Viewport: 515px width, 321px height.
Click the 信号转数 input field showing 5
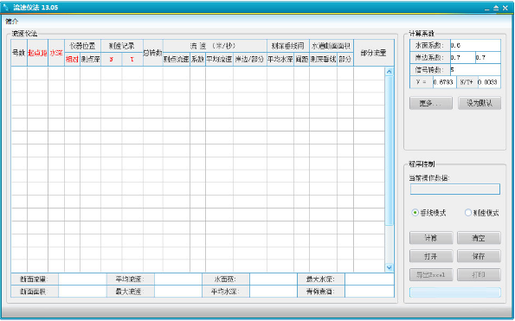(x=475, y=69)
